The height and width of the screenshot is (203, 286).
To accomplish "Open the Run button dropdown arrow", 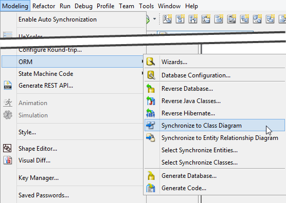I will click(154, 19).
